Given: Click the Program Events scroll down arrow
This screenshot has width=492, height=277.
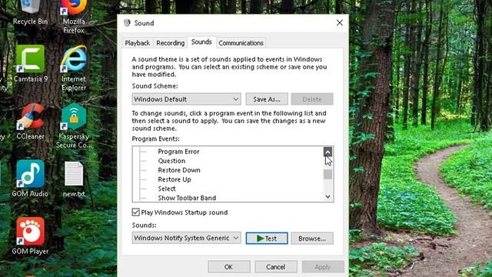Looking at the screenshot, I should [x=327, y=197].
